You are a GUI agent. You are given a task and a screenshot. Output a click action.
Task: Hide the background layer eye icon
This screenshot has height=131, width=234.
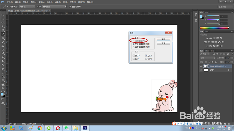(201, 70)
